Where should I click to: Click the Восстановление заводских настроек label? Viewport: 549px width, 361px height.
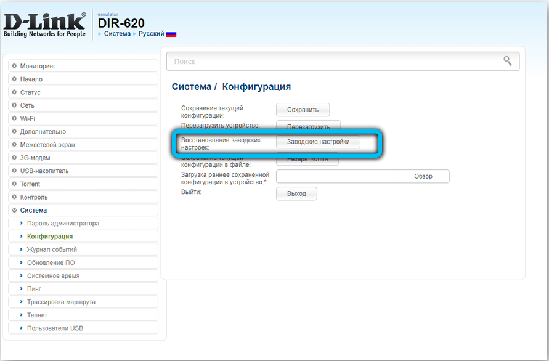tap(221, 144)
